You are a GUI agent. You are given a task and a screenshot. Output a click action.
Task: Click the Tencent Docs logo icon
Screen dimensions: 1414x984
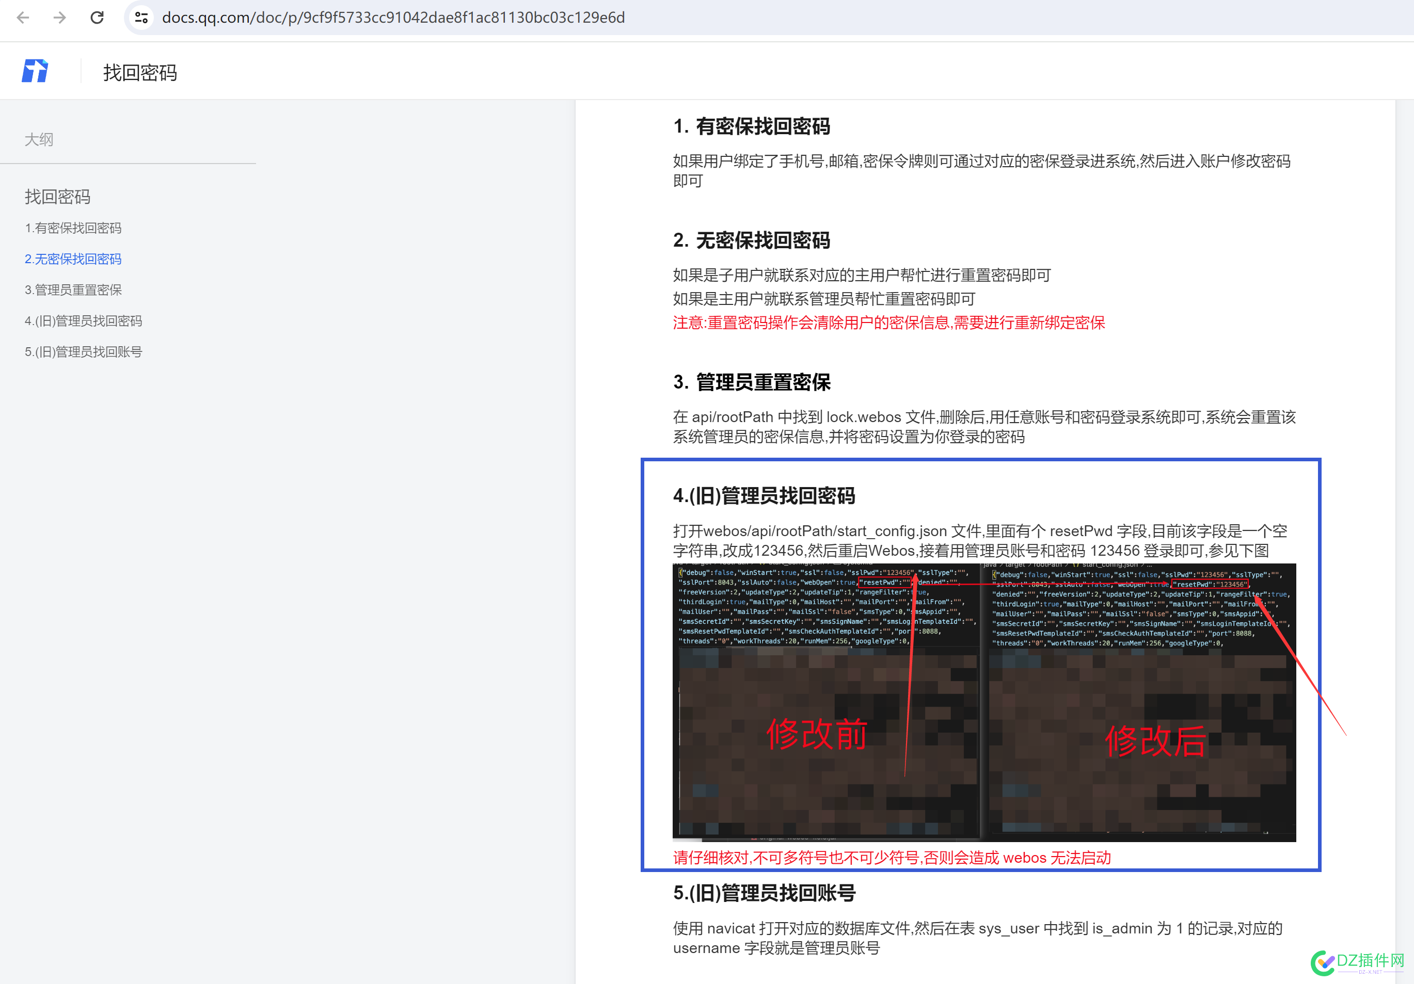click(35, 71)
